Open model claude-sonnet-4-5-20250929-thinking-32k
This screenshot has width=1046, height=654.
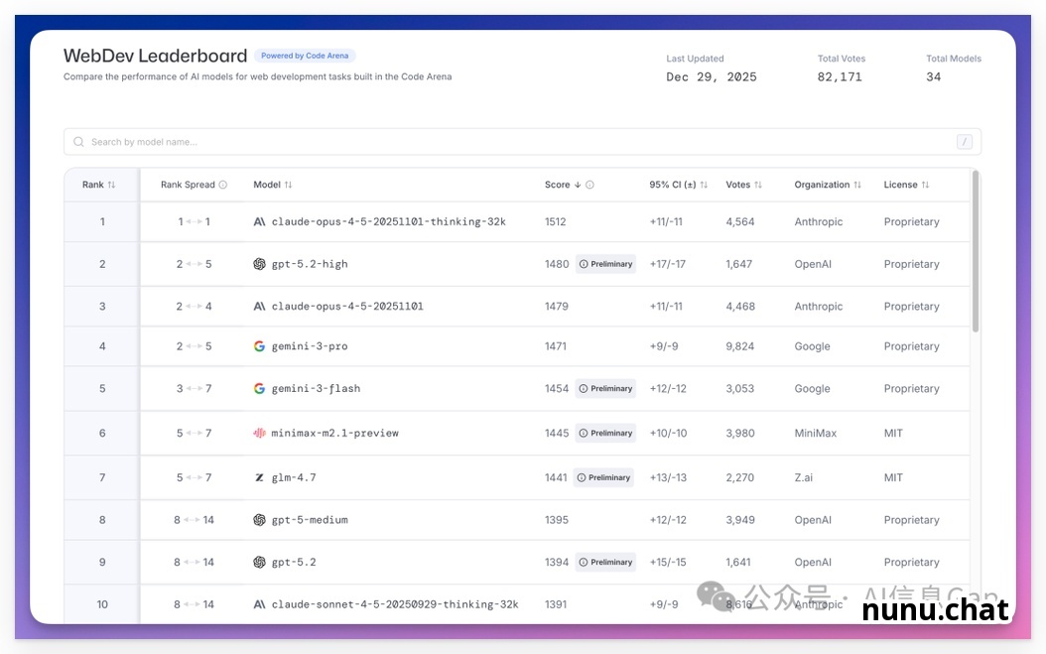(395, 604)
